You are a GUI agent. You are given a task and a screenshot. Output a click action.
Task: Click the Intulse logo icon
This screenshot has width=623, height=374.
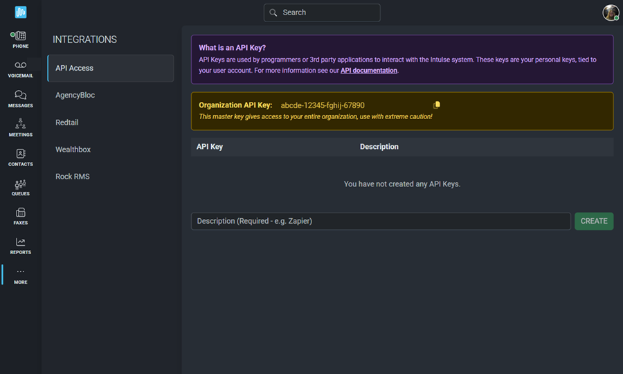pyautogui.click(x=21, y=12)
